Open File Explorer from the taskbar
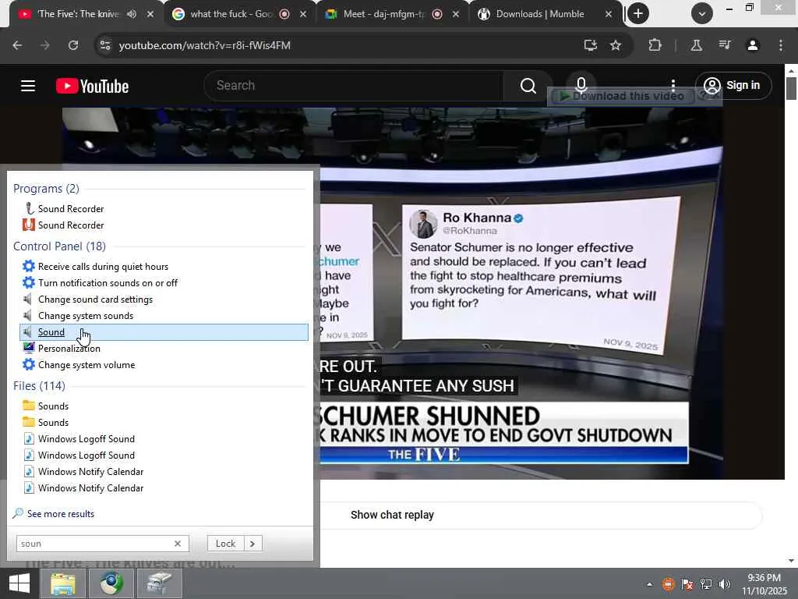798x599 pixels. coord(63,583)
